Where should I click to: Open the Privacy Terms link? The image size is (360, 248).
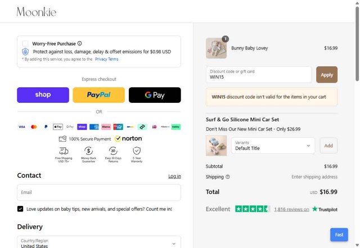[106, 59]
